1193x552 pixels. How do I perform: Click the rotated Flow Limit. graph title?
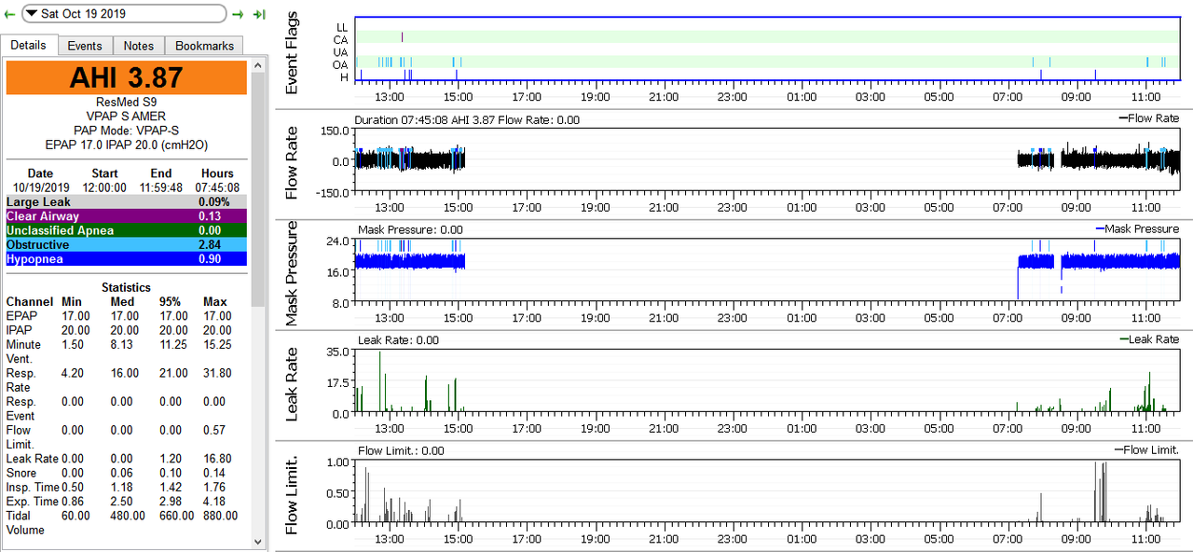click(292, 494)
